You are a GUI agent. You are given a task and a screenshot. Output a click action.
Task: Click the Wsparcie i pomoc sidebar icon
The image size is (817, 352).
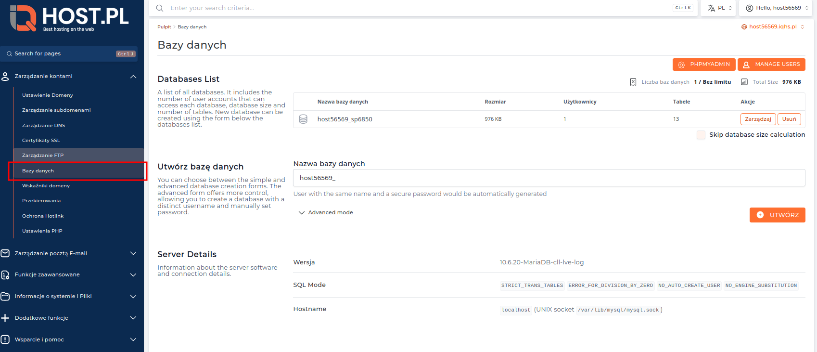click(5, 339)
